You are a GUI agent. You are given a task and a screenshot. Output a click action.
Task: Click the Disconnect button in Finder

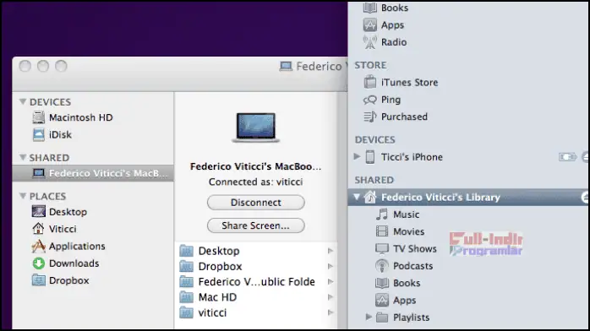256,203
